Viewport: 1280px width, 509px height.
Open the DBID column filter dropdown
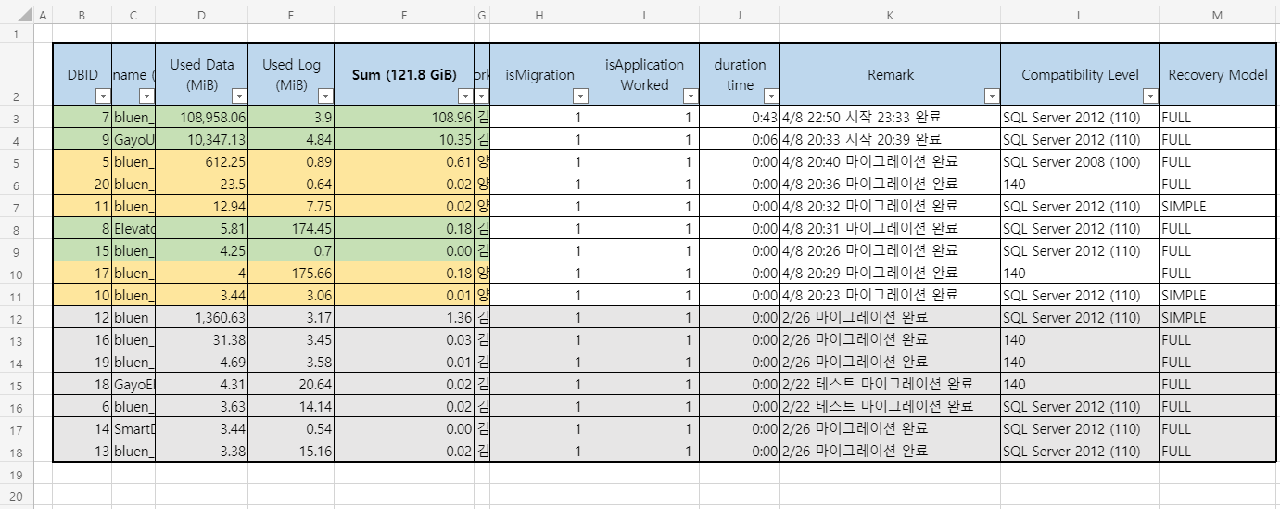pyautogui.click(x=103, y=96)
